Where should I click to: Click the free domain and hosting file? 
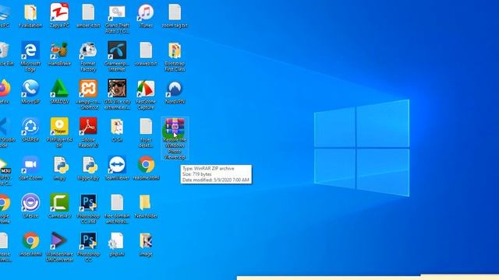click(x=117, y=202)
